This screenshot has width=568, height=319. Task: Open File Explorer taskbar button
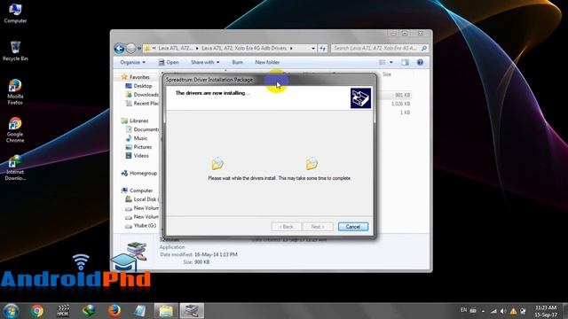pyautogui.click(x=166, y=311)
